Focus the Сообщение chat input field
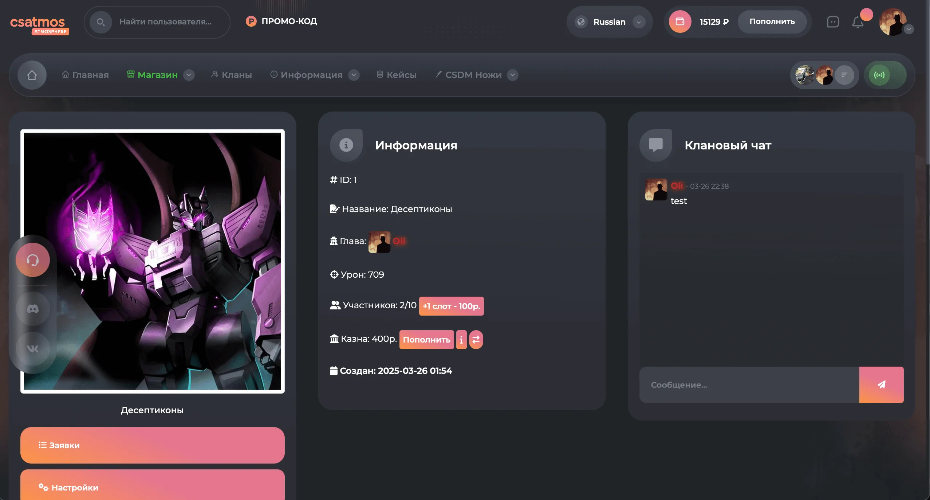 [x=749, y=385]
